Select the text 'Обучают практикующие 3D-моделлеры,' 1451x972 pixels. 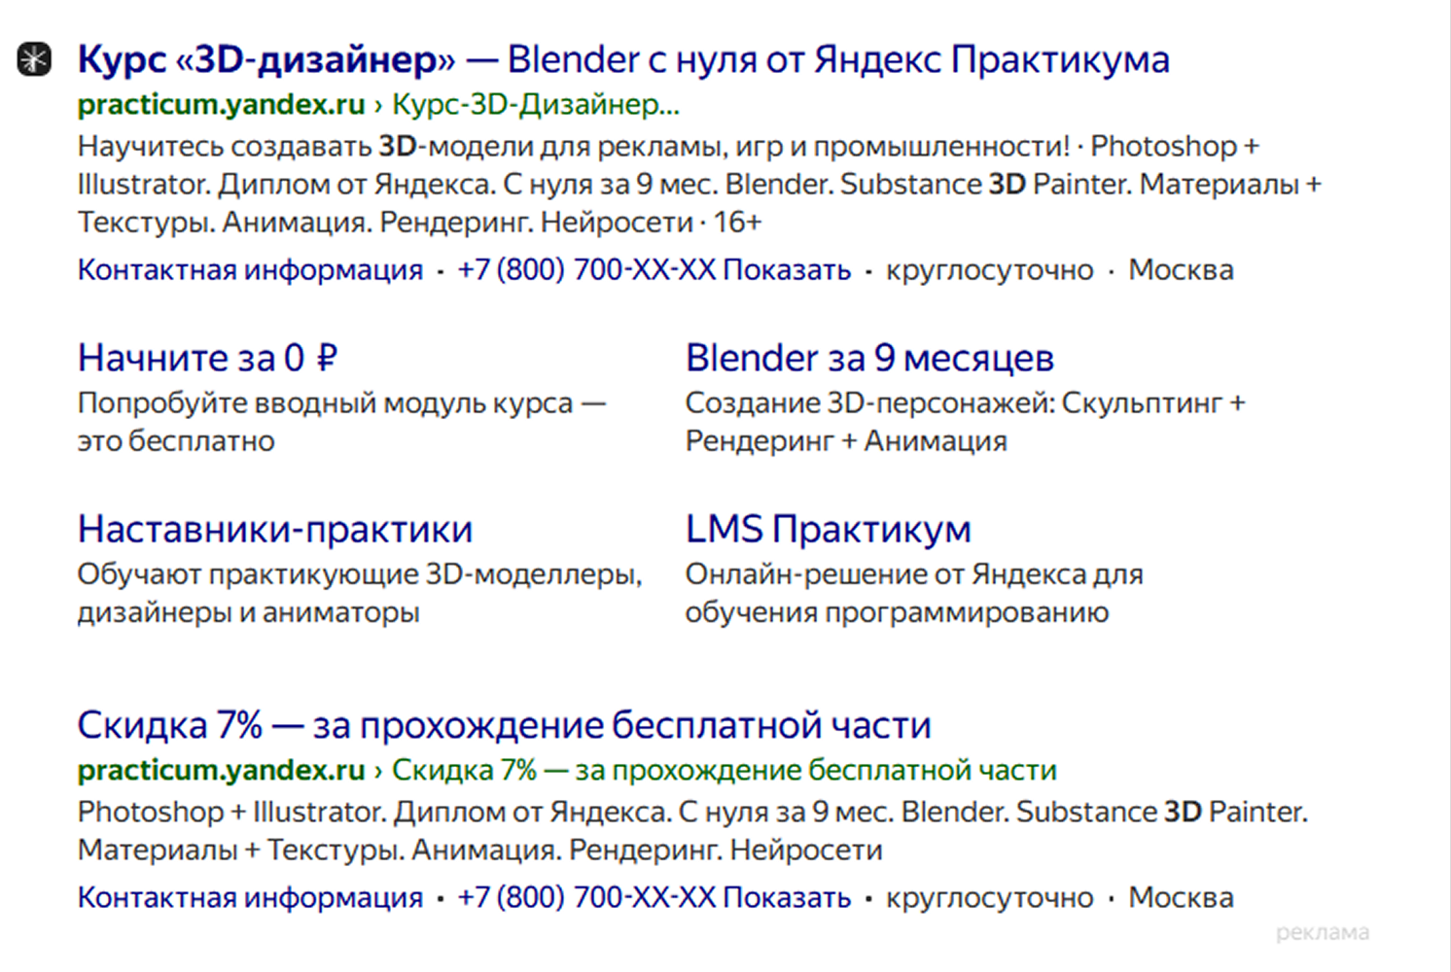(360, 574)
